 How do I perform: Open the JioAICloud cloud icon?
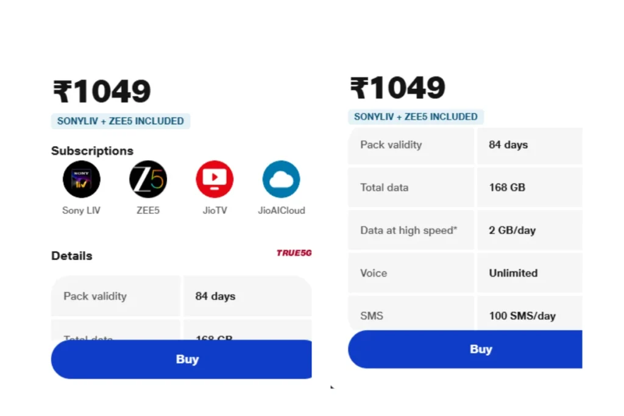tap(281, 179)
